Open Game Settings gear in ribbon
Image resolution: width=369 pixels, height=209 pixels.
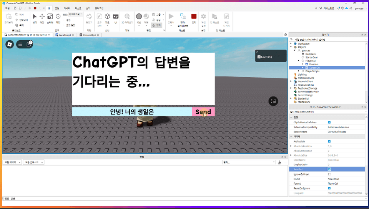tap(203, 16)
